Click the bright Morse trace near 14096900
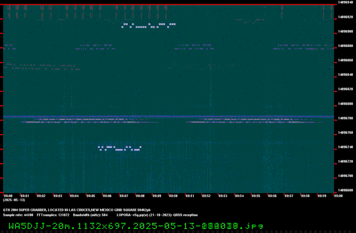The image size is (356, 233). (x=149, y=26)
